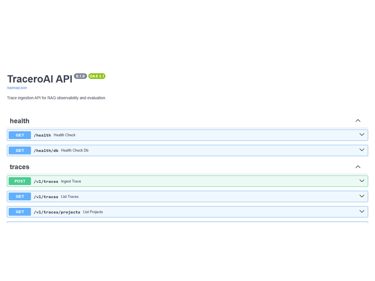Click the /health path text
This screenshot has width=375, height=281.
coord(42,135)
